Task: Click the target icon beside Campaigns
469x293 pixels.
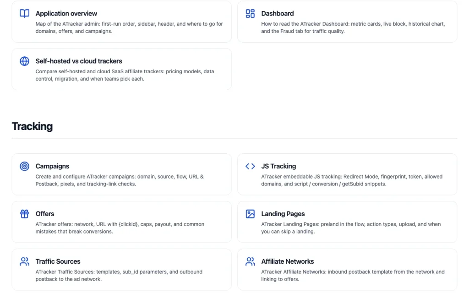Action: pos(25,166)
